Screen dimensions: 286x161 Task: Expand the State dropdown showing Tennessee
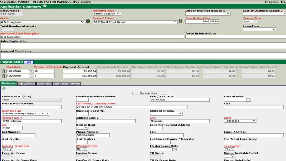click(x=240, y=121)
